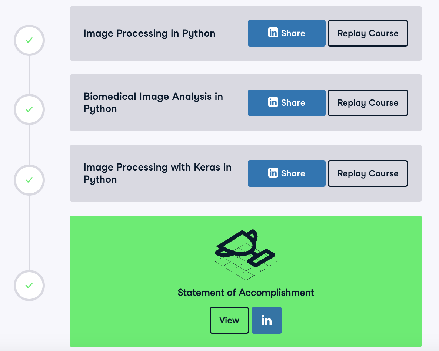Replay the Biomedical Image Analysis course
The image size is (439, 351).
[x=368, y=103]
